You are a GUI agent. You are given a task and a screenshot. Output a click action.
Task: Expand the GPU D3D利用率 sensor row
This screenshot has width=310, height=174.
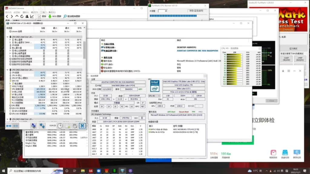(x=10, y=111)
